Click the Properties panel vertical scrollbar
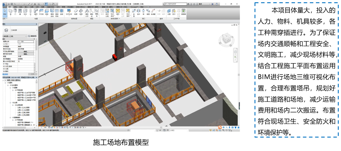Viewport: 341px width, 151px height. coord(36,46)
